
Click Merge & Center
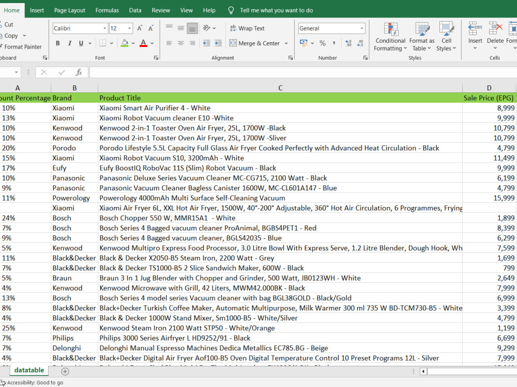click(254, 43)
